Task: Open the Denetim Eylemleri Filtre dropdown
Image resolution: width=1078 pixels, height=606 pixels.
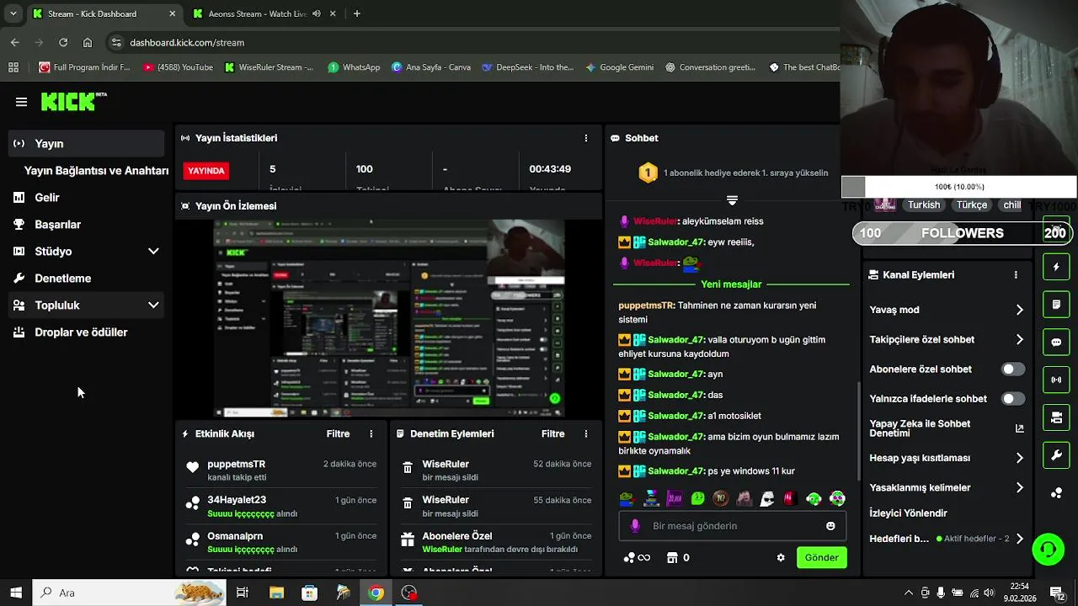Action: pyautogui.click(x=552, y=433)
